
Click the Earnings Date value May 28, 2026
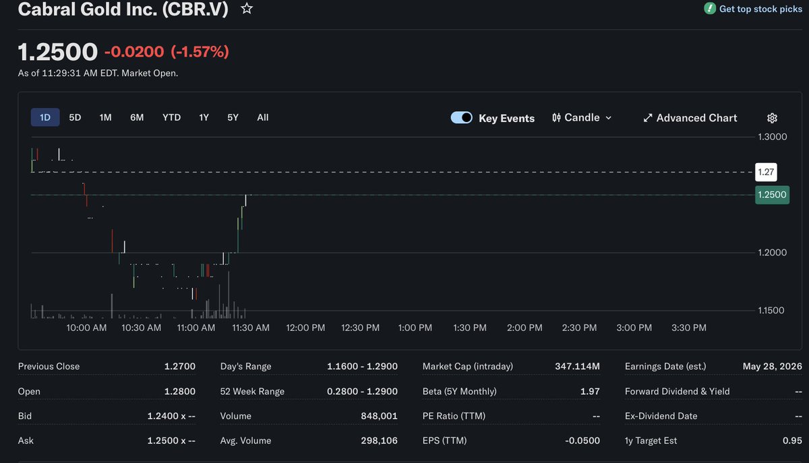click(x=773, y=367)
